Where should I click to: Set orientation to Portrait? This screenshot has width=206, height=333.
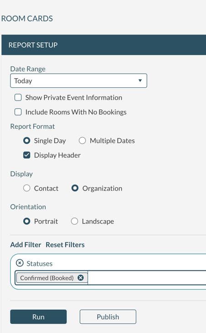(x=26, y=221)
